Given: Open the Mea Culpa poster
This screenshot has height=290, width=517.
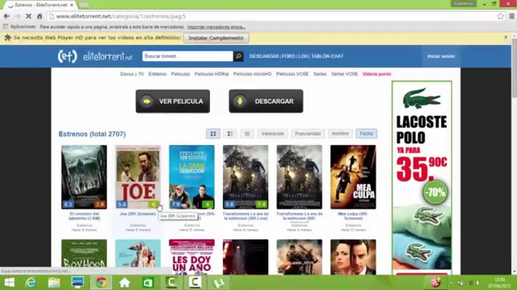Looking at the screenshot, I should pyautogui.click(x=353, y=177).
